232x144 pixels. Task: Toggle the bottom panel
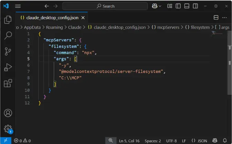pyautogui.click(x=186, y=6)
